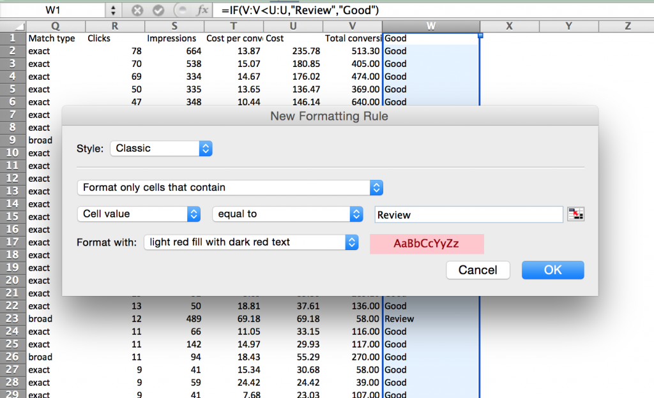Select column Z header

tap(627, 26)
